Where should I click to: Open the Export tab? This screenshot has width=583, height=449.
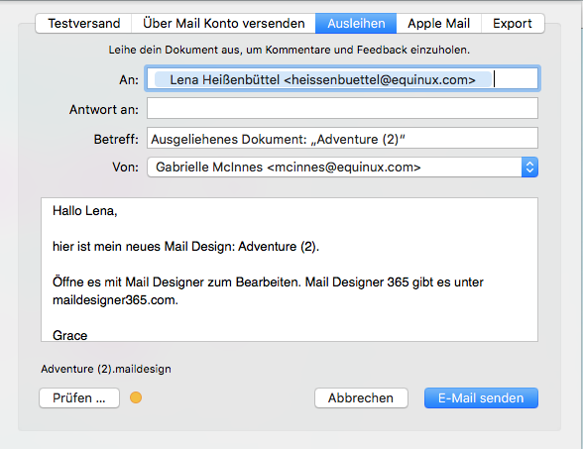click(513, 24)
